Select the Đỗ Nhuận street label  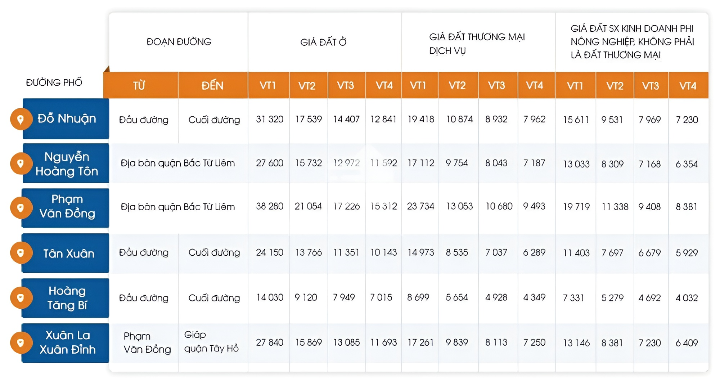[x=67, y=118]
